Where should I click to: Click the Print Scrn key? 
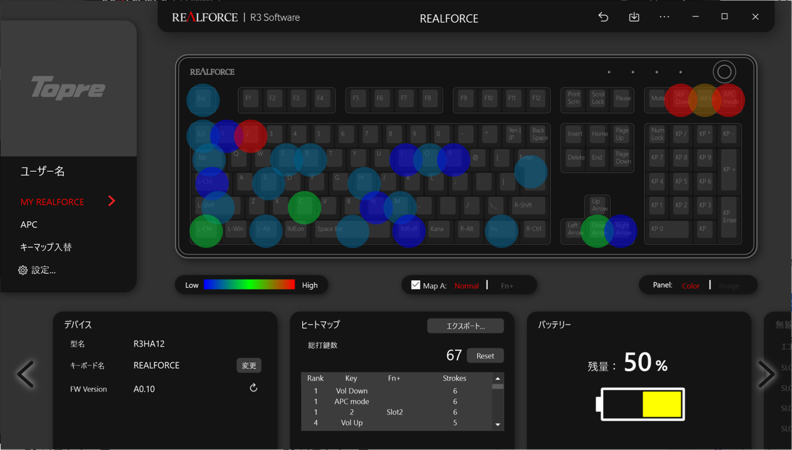click(x=574, y=99)
